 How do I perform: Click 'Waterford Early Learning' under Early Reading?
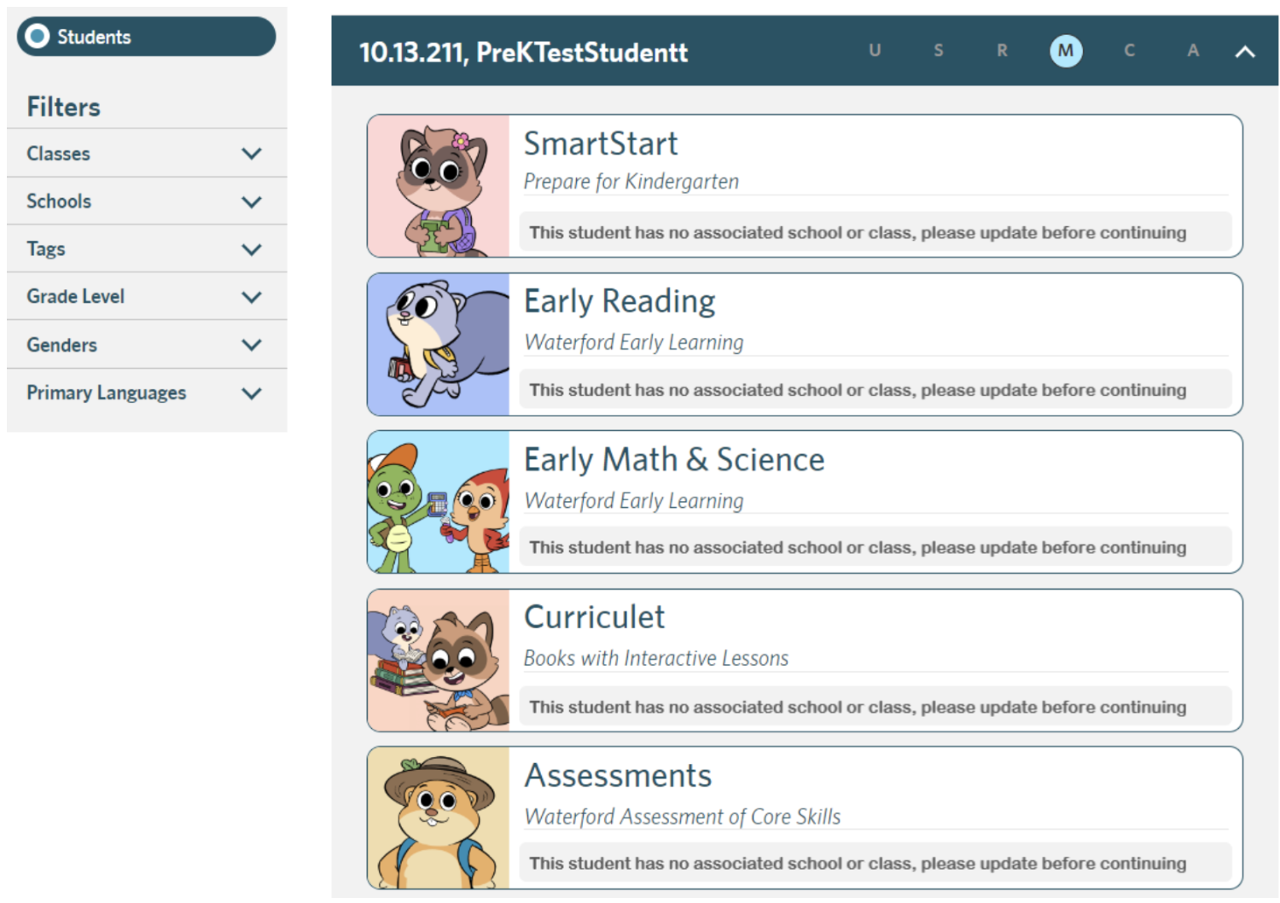633,342
